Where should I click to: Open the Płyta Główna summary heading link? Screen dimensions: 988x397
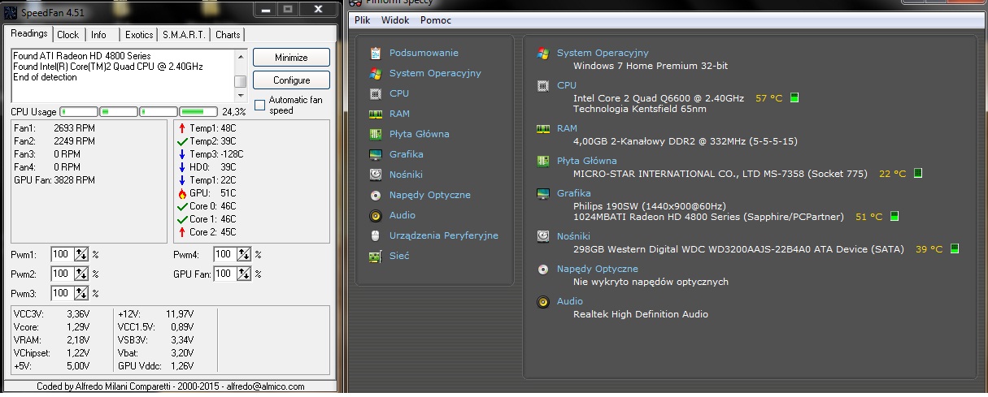click(587, 161)
